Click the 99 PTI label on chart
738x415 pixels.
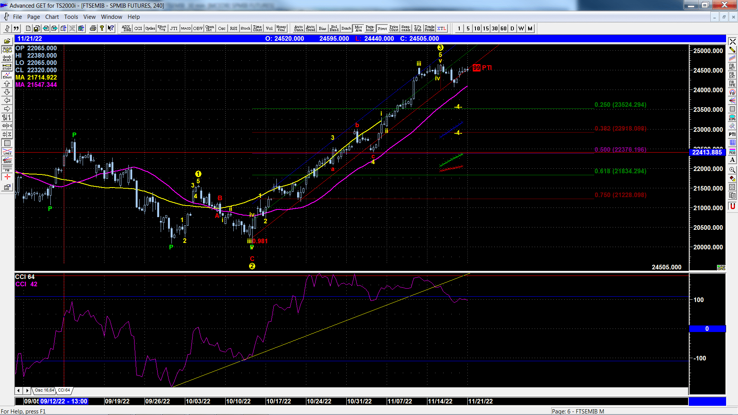(482, 68)
